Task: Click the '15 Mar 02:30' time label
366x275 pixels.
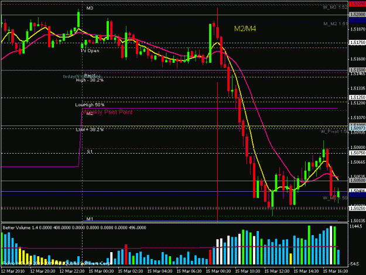Action: 131,271
